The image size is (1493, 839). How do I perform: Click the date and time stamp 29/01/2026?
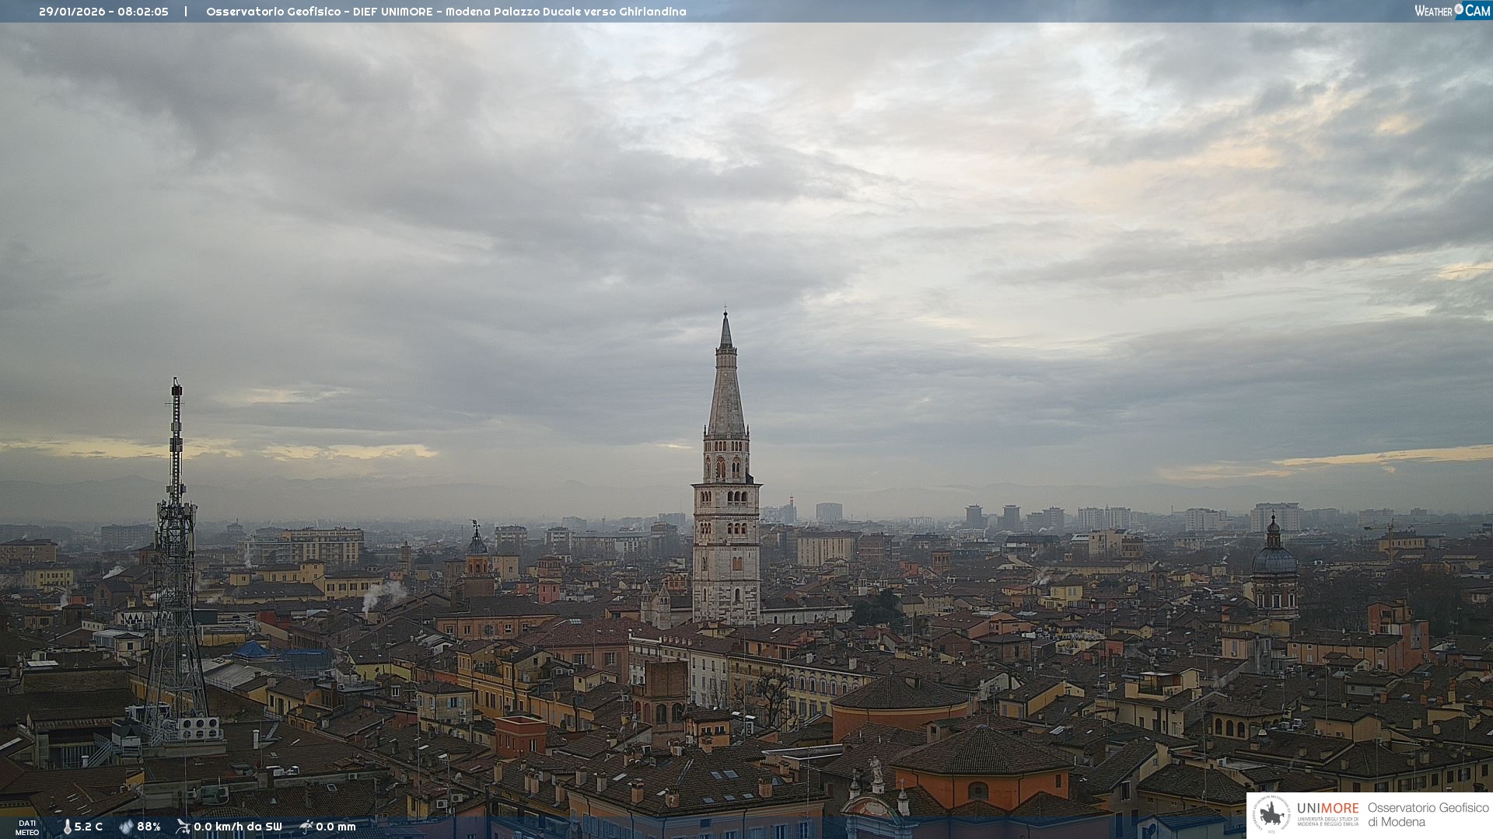click(72, 12)
